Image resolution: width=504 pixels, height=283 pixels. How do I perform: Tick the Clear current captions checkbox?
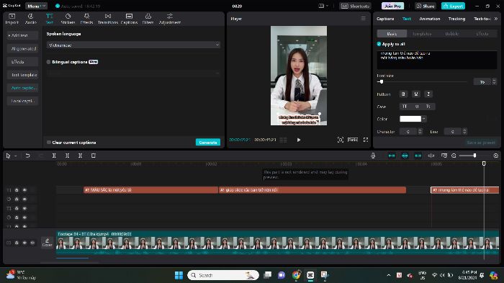[48, 143]
